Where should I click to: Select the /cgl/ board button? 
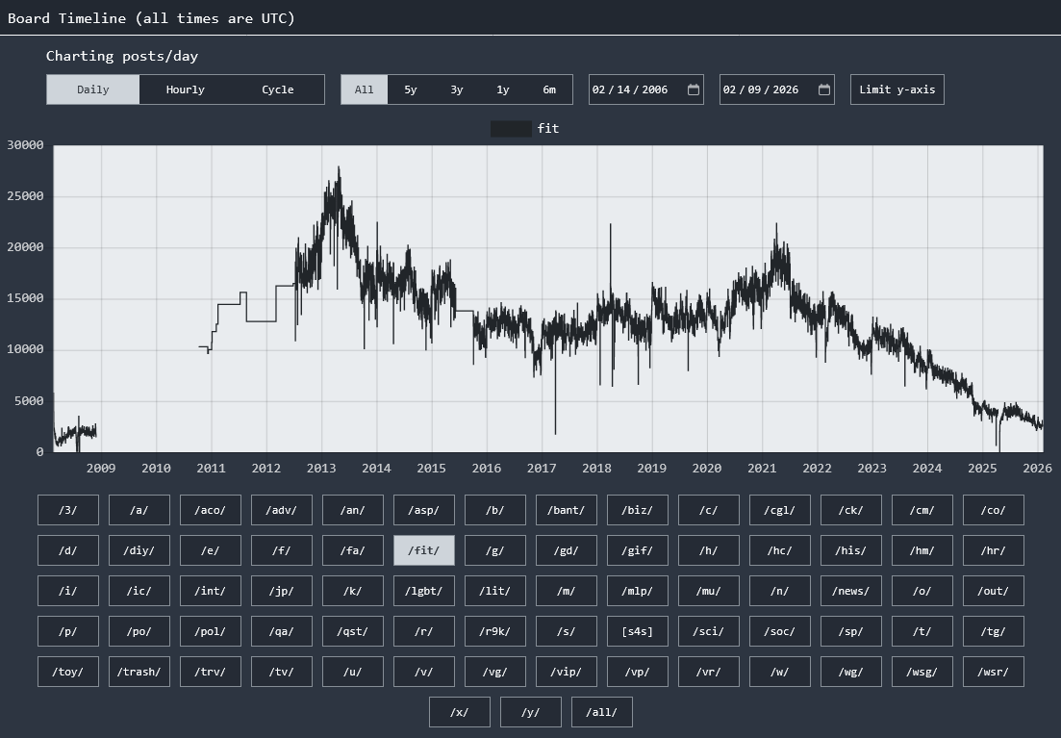point(779,510)
